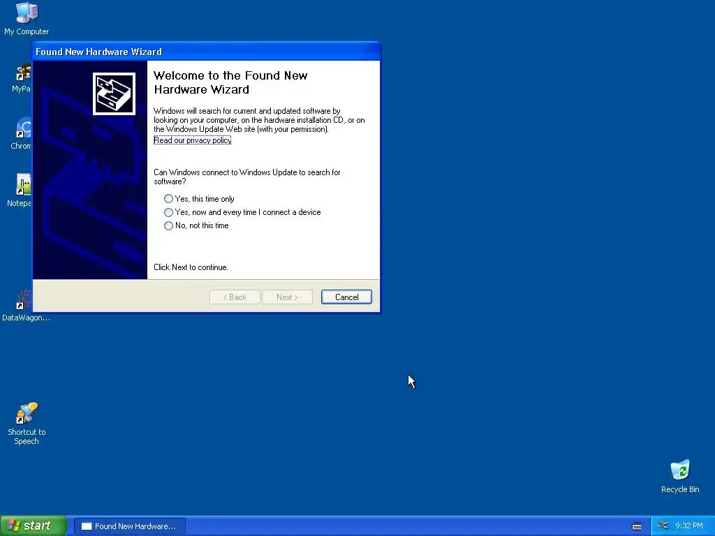Click the 9:32 PM system clock
Viewport: 715px width, 536px height.
click(x=689, y=526)
